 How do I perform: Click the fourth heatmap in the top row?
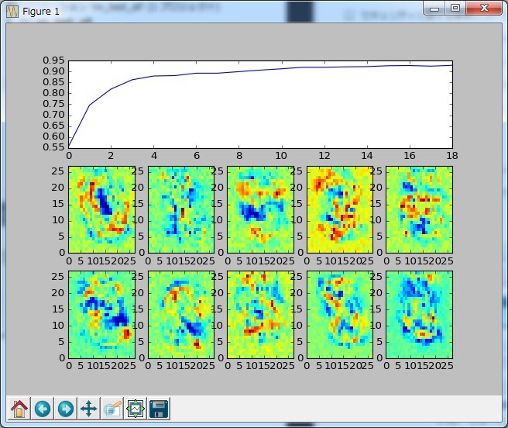(340, 209)
